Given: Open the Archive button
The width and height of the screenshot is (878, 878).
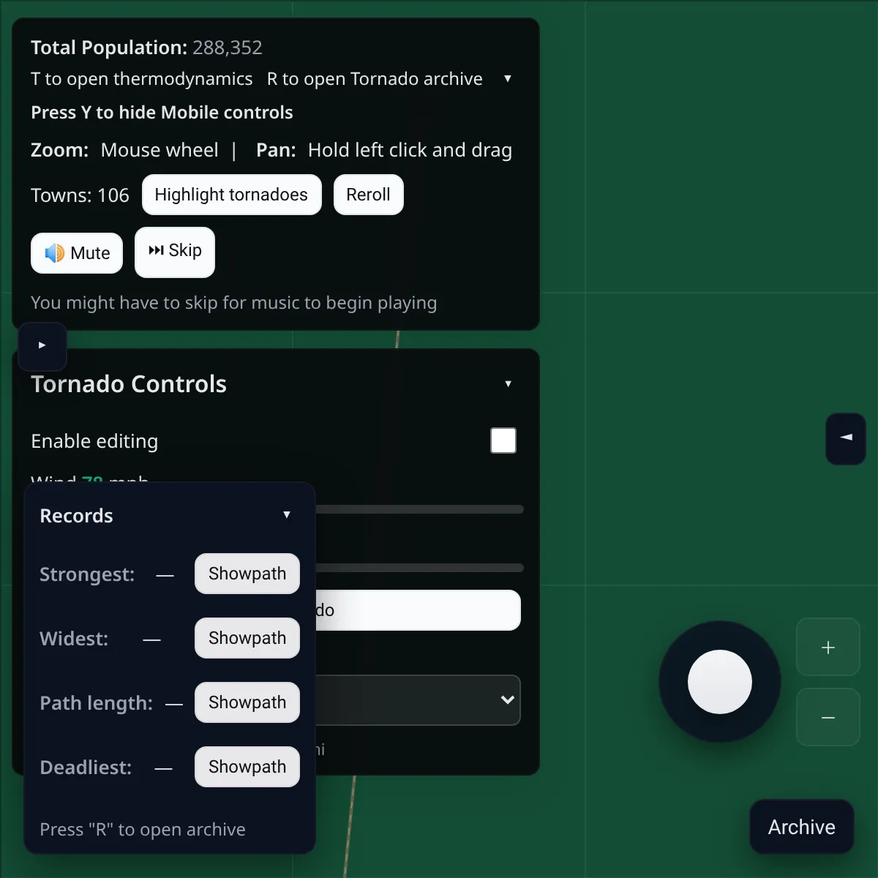Looking at the screenshot, I should pos(802,827).
